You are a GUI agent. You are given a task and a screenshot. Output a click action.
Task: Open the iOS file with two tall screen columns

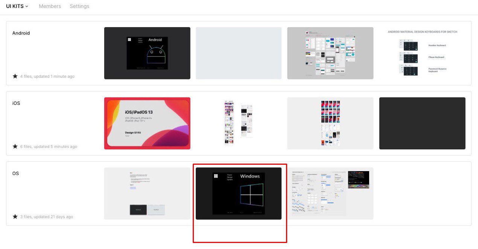[x=239, y=123]
